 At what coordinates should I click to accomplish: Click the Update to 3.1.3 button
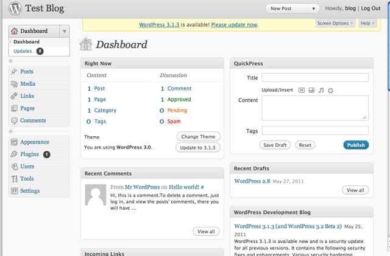pos(198,148)
